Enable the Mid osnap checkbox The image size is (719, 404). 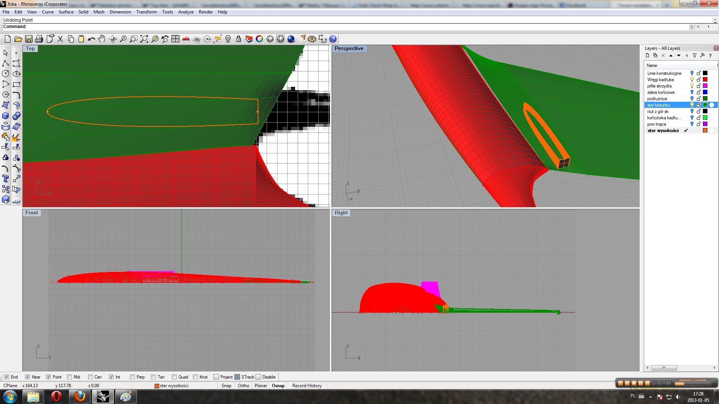(x=70, y=377)
